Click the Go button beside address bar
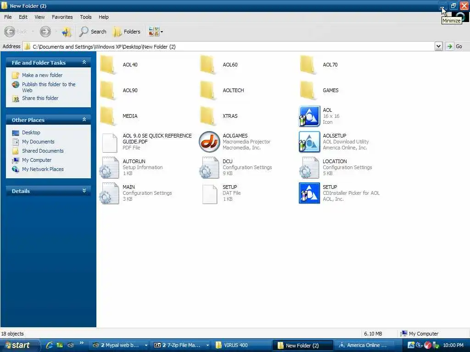 click(454, 46)
